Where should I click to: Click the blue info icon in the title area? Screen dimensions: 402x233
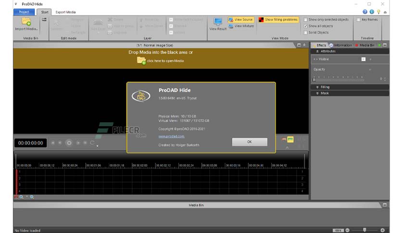[372, 12]
